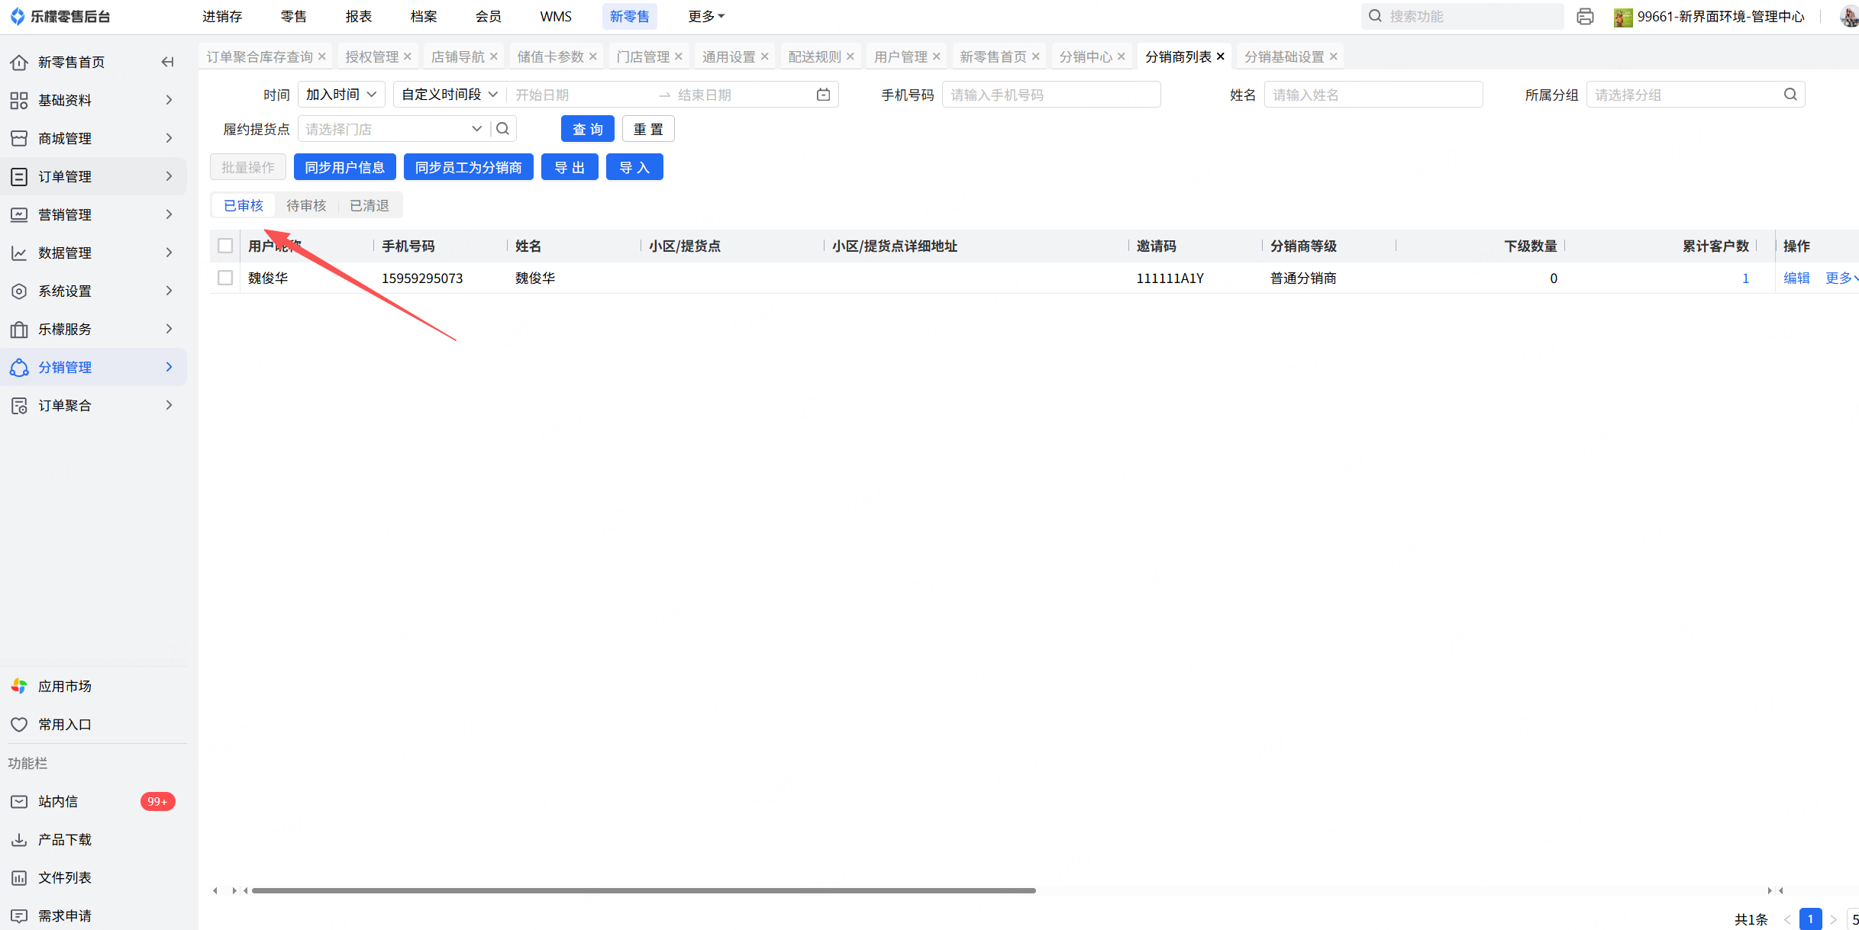Collapse sidebar with the arrow icon
Image resolution: width=1859 pixels, height=930 pixels.
[x=167, y=62]
